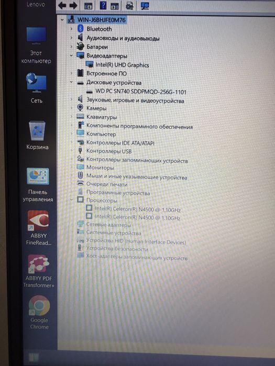Click the speaker icon for Аудиовходы и аудиовыходы
275x366 pixels.
pyautogui.click(x=80, y=38)
